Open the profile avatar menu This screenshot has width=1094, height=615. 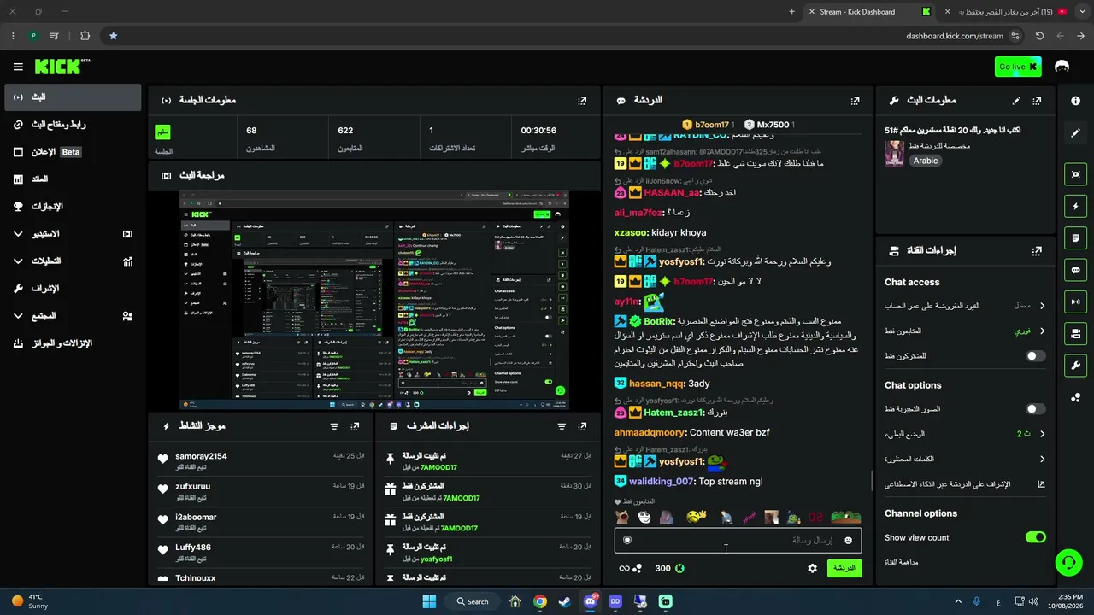click(x=1062, y=67)
